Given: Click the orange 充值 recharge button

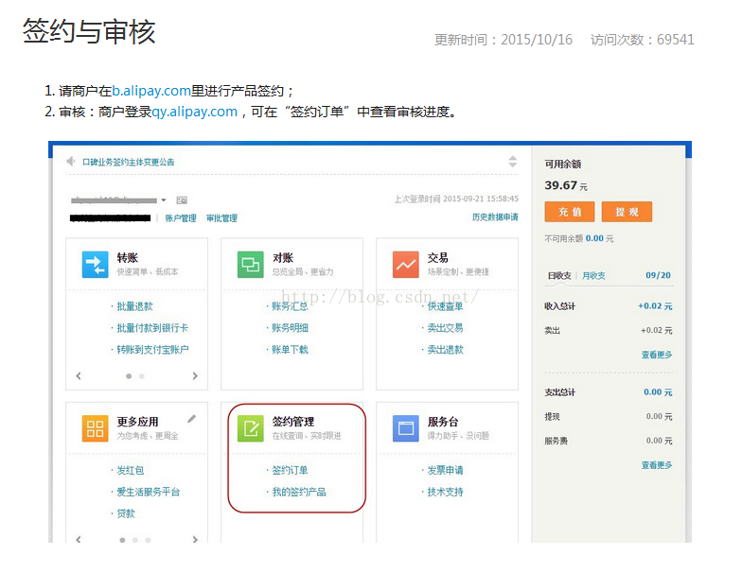Looking at the screenshot, I should (570, 212).
